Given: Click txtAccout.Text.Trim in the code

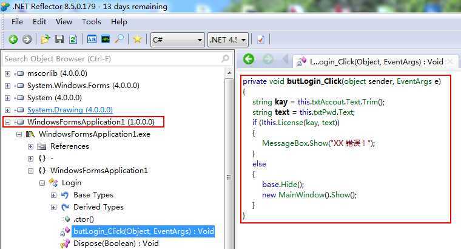Looking at the screenshot, I should [x=345, y=102].
